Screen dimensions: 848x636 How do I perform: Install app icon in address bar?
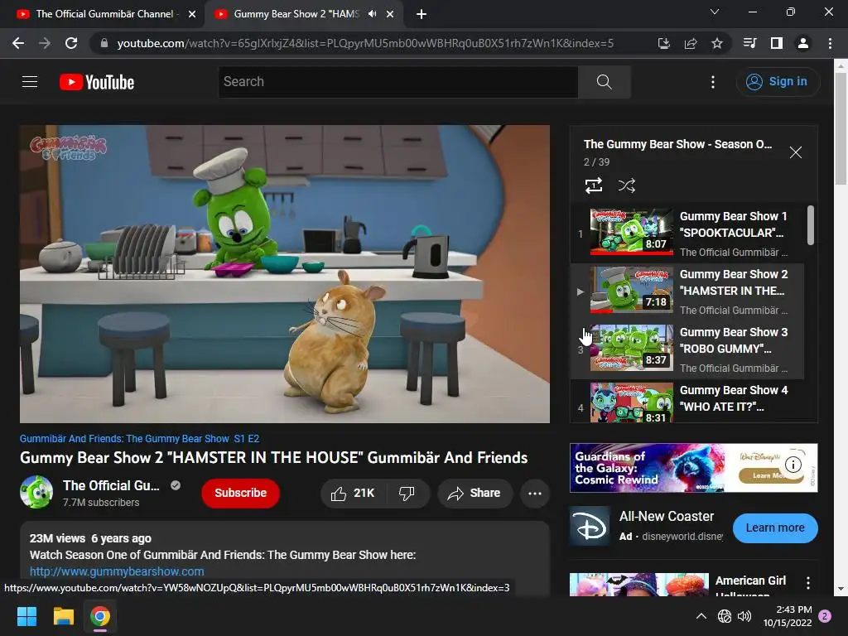pyautogui.click(x=663, y=43)
